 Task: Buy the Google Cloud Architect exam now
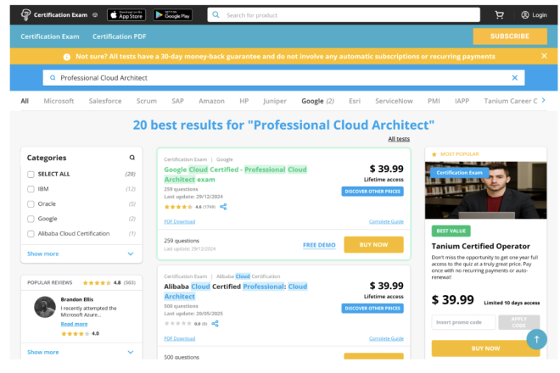click(373, 244)
